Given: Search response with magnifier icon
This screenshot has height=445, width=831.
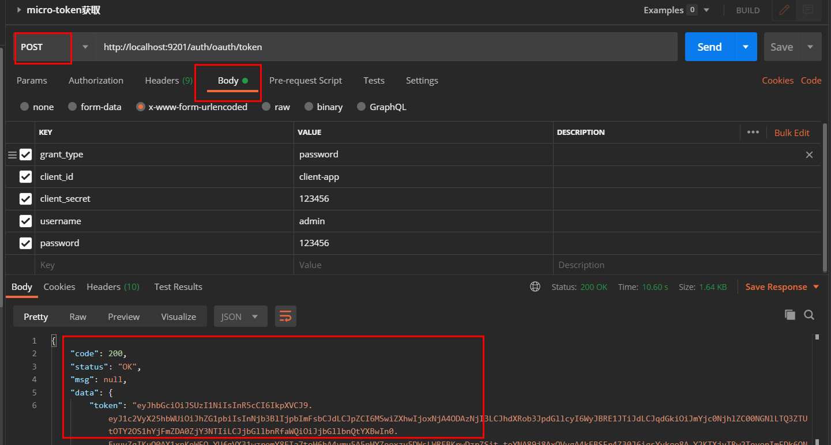Looking at the screenshot, I should pos(809,315).
